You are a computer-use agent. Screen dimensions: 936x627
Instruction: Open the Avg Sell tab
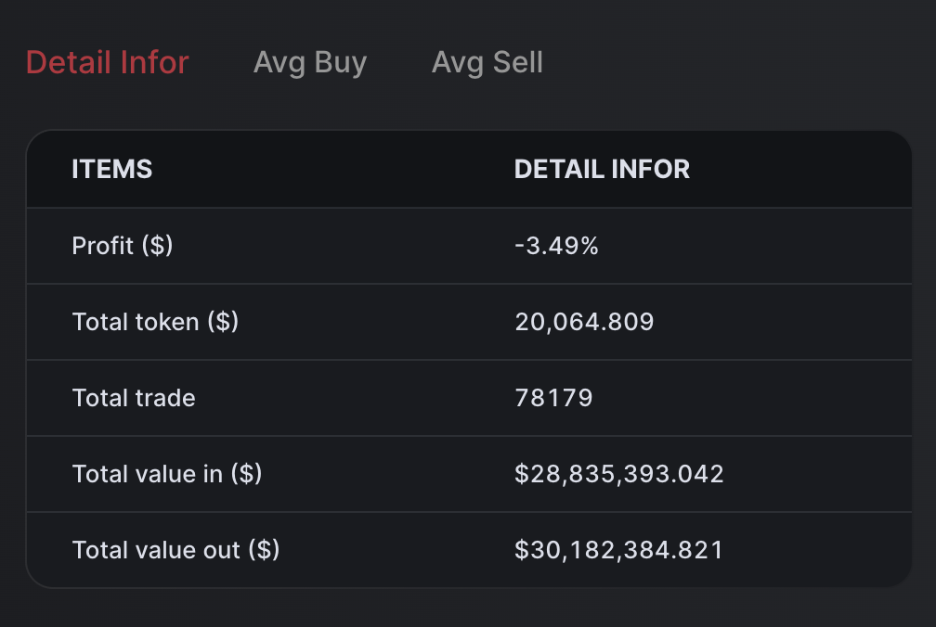(487, 63)
